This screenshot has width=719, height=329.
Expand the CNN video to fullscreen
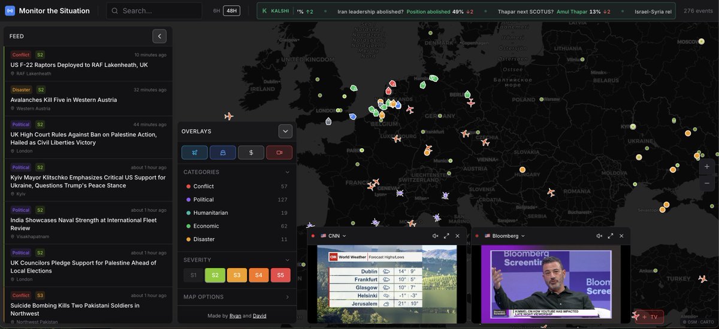[x=446, y=236]
